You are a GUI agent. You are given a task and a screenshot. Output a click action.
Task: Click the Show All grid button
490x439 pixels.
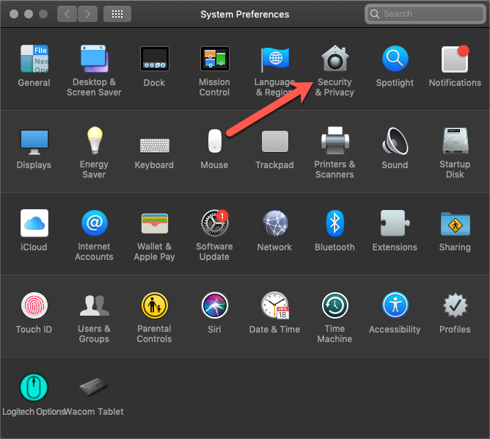pyautogui.click(x=117, y=14)
